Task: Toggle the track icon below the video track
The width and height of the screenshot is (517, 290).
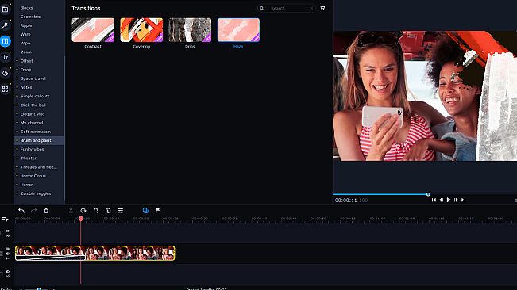Action: [7, 272]
